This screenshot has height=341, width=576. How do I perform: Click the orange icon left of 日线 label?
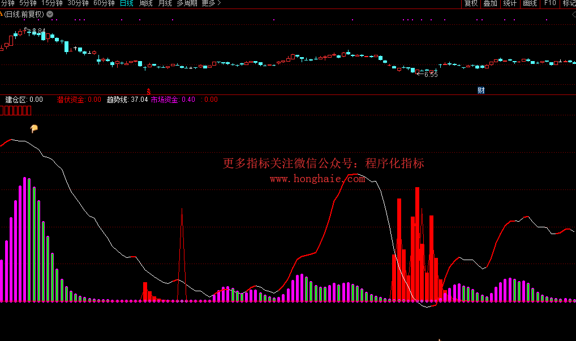click(1, 14)
